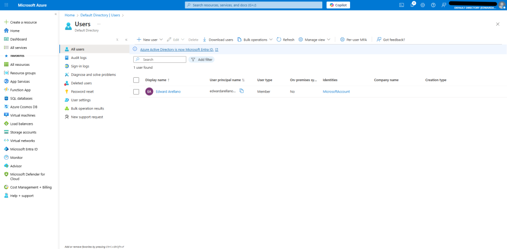Click Download users
Image resolution: width=507 pixels, height=249 pixels.
click(218, 40)
